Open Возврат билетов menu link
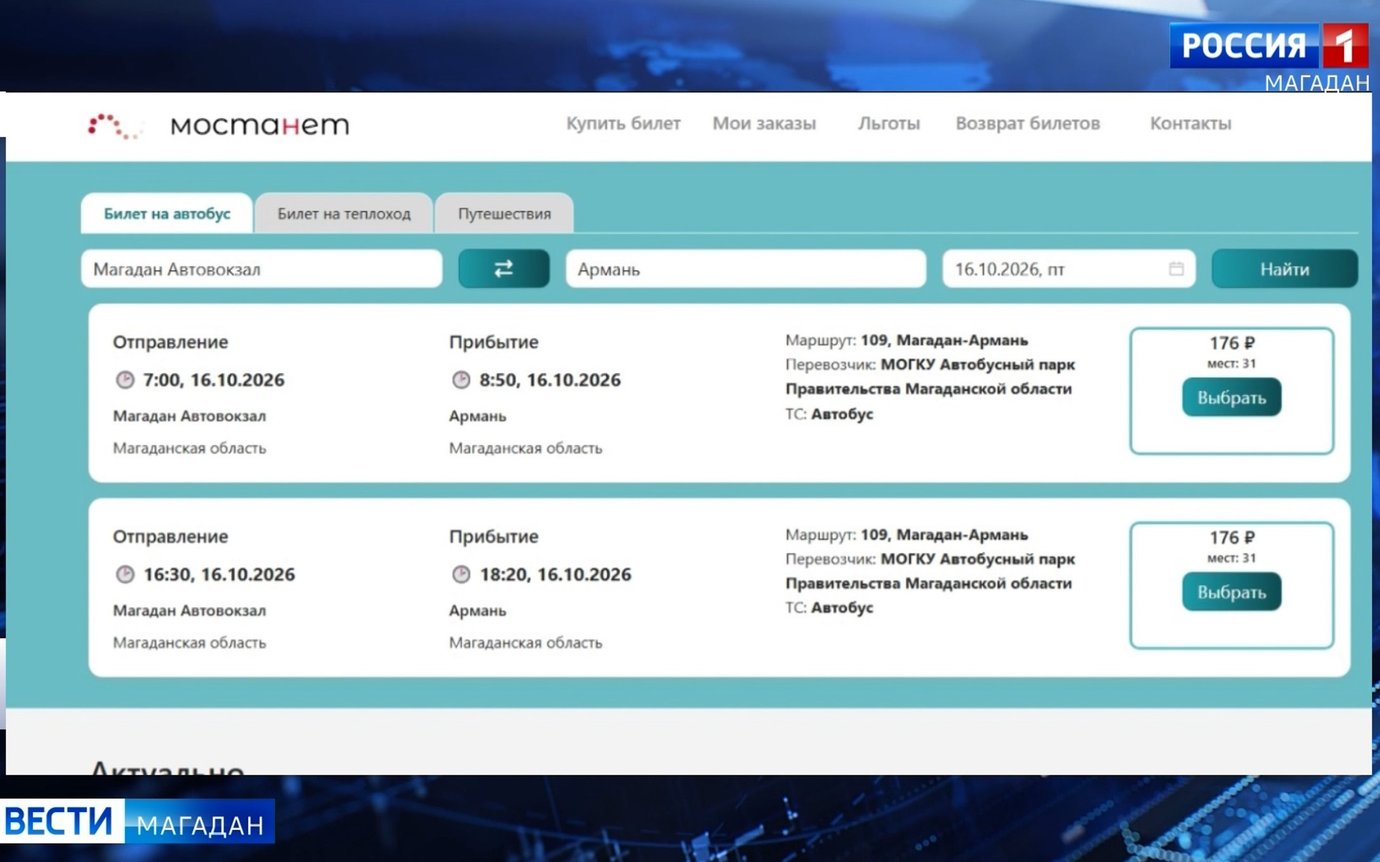Image resolution: width=1380 pixels, height=862 pixels. pyautogui.click(x=1028, y=123)
